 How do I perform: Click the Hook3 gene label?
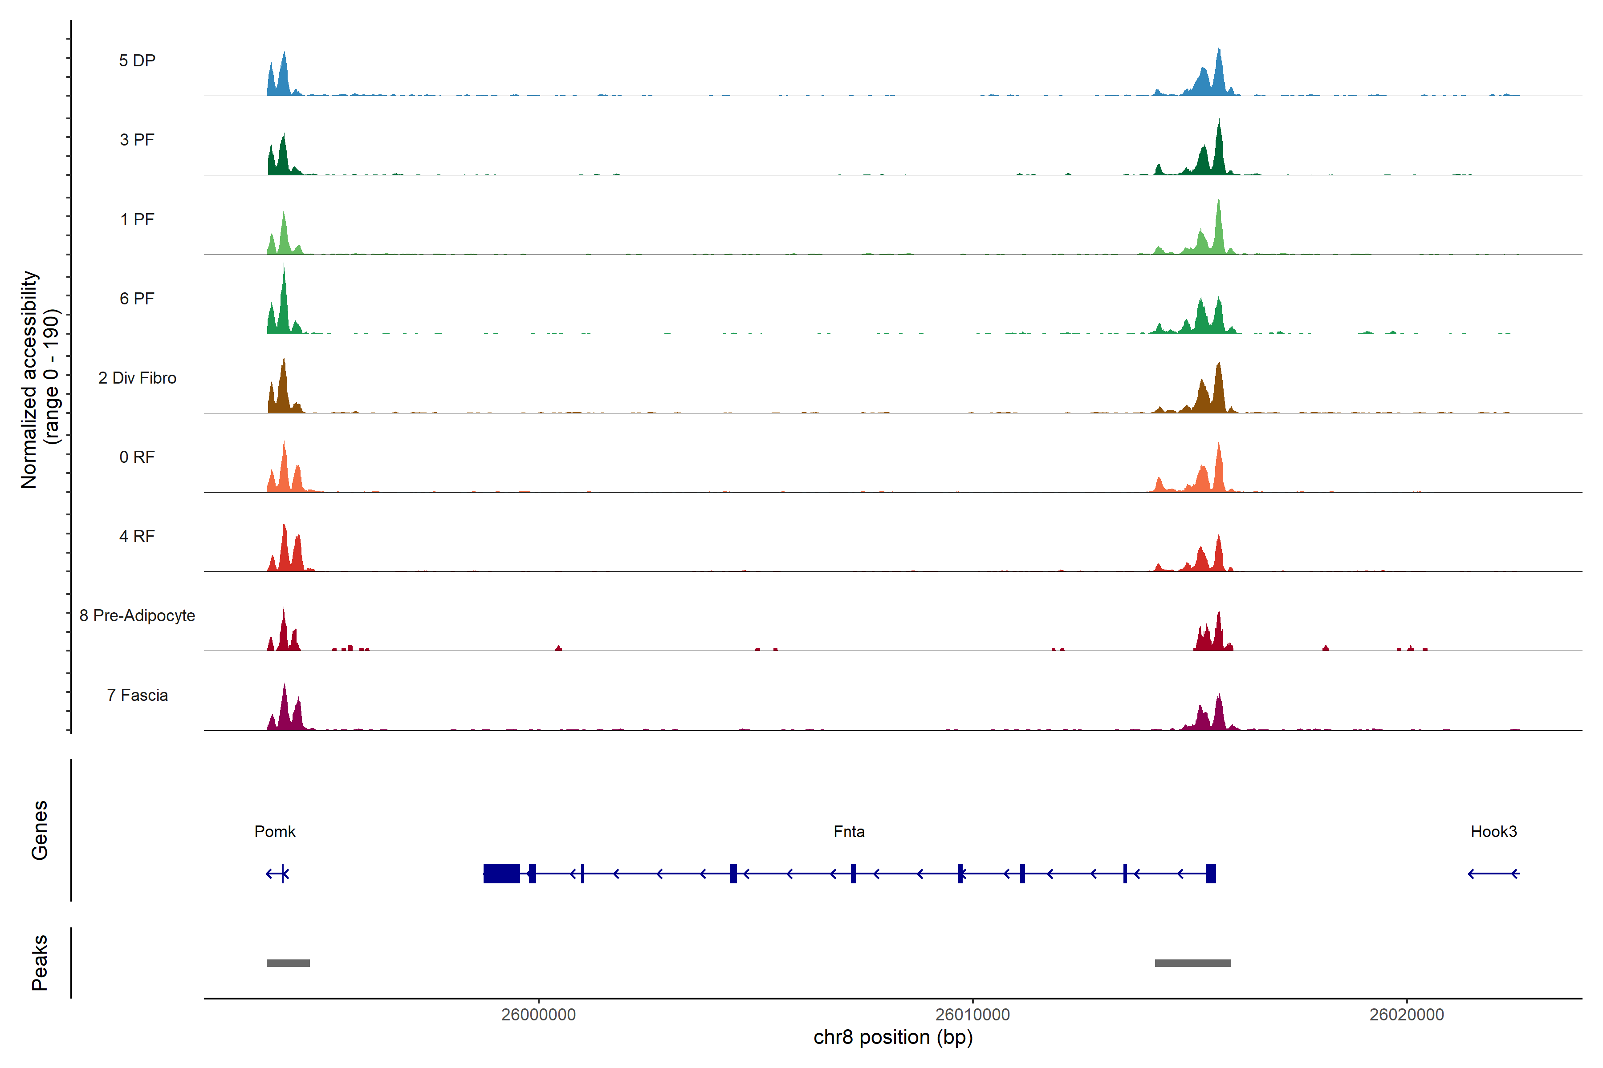click(1493, 832)
